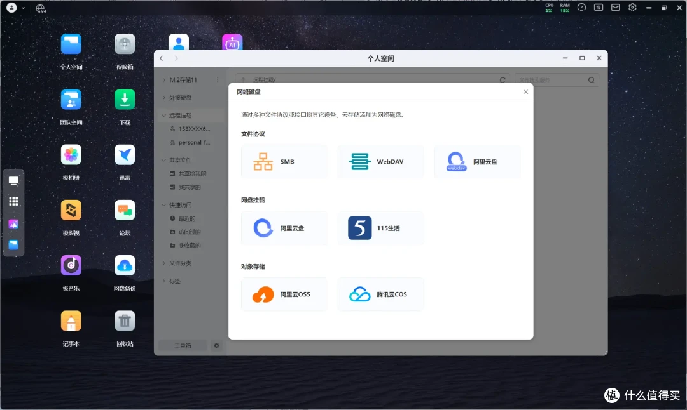Screen dimensions: 687x410
Task: Open the dashboard gauge icon in top bar
Action: (x=581, y=8)
